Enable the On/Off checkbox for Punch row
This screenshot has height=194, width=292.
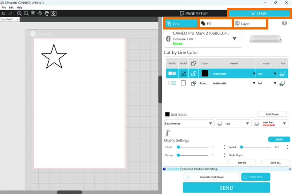[x=183, y=83]
